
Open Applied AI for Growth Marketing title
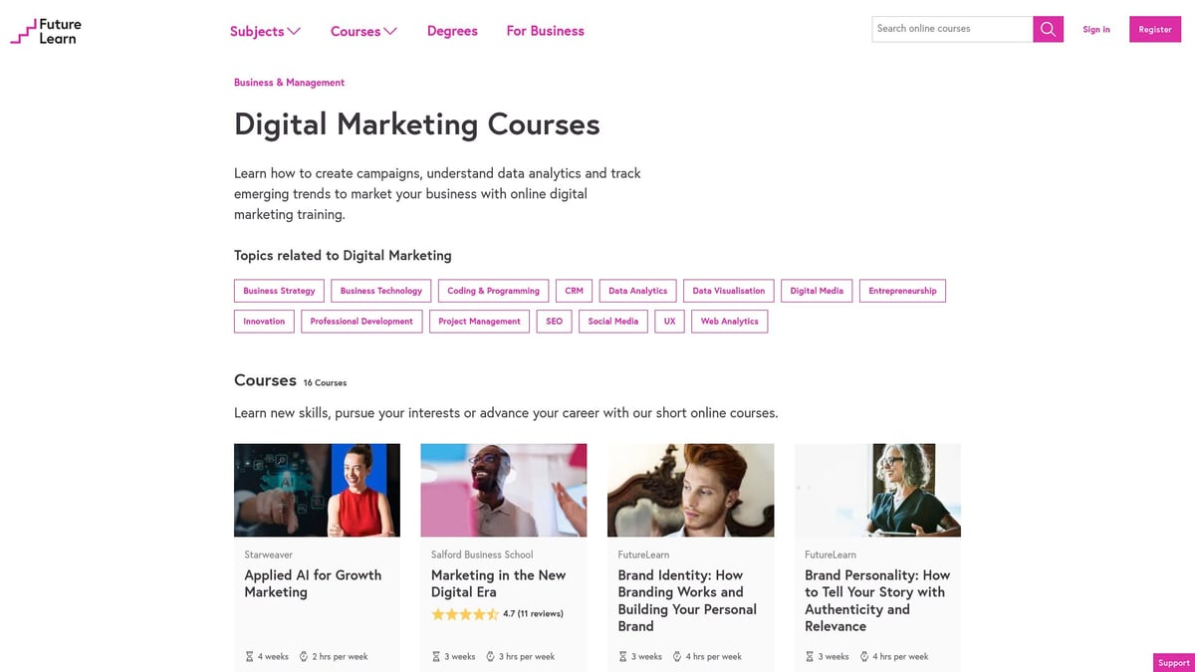313,583
